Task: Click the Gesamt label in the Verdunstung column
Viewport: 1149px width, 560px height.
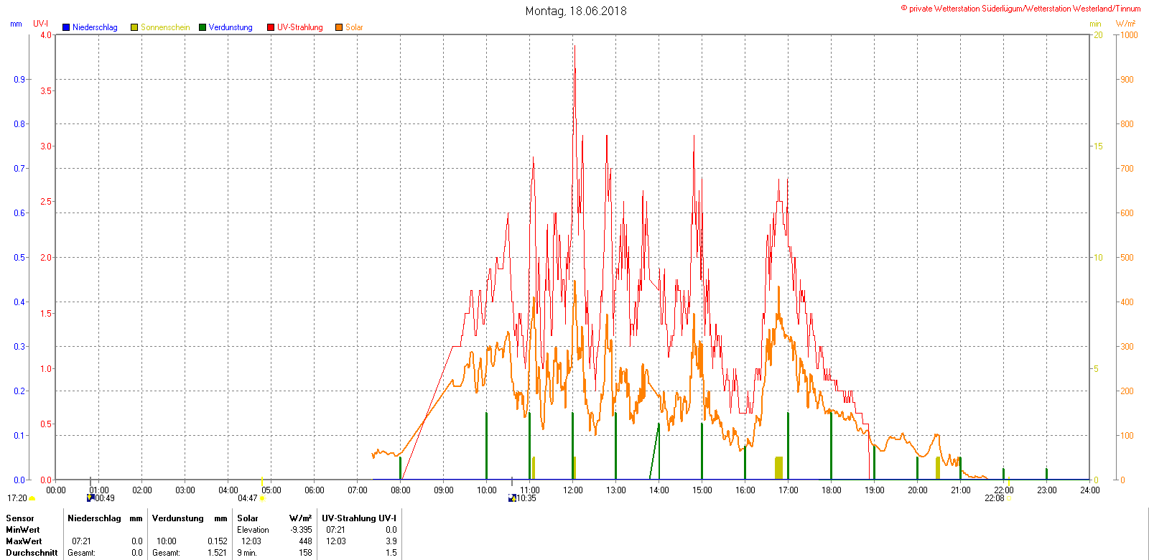Action: tap(166, 553)
